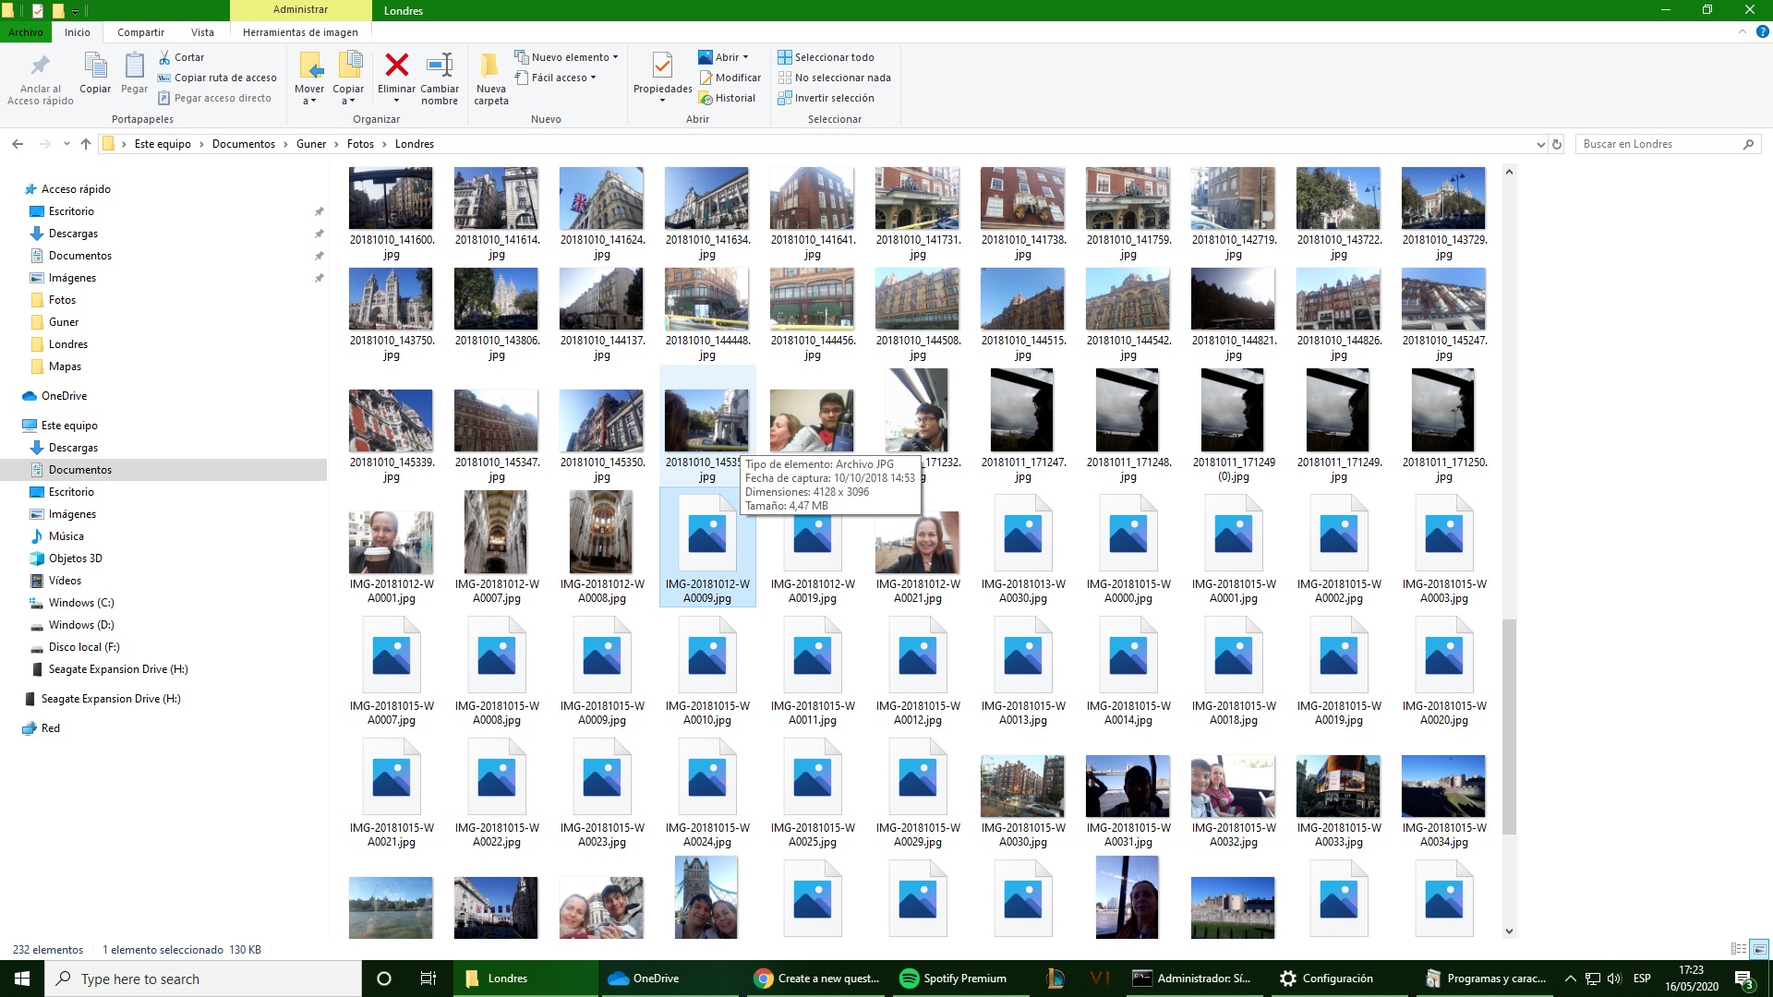
Task: Go back with the back arrow
Action: pos(18,144)
